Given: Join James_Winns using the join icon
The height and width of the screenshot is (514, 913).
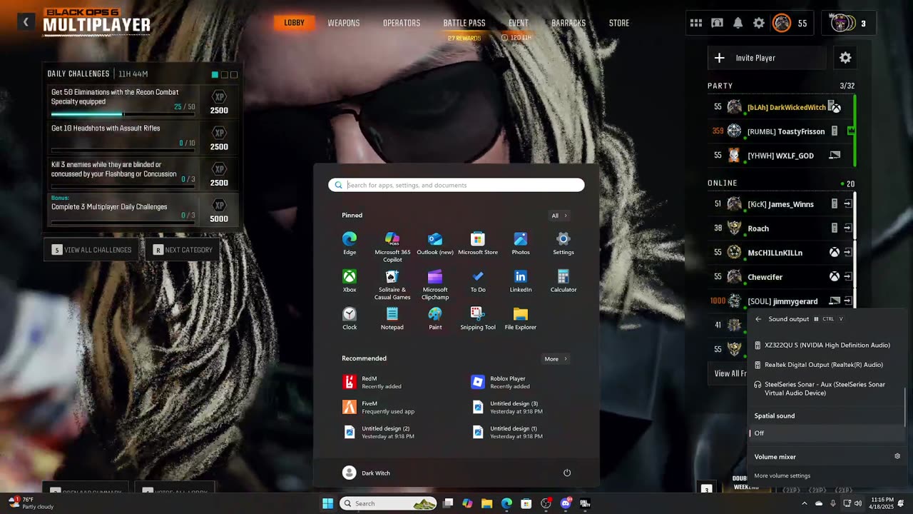Looking at the screenshot, I should (847, 204).
